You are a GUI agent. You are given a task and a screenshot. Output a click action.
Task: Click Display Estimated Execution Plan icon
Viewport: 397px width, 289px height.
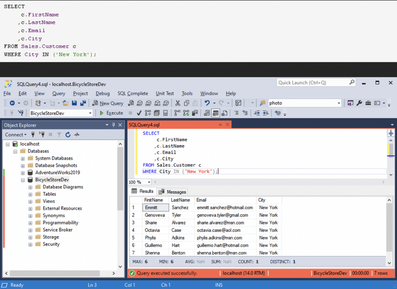(x=148, y=113)
